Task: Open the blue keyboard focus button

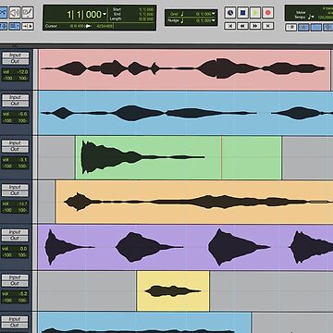Action: pyautogui.click(x=15, y=26)
